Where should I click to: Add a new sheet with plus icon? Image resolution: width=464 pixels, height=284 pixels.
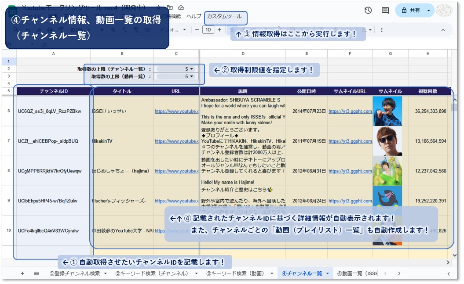pyautogui.click(x=22, y=273)
